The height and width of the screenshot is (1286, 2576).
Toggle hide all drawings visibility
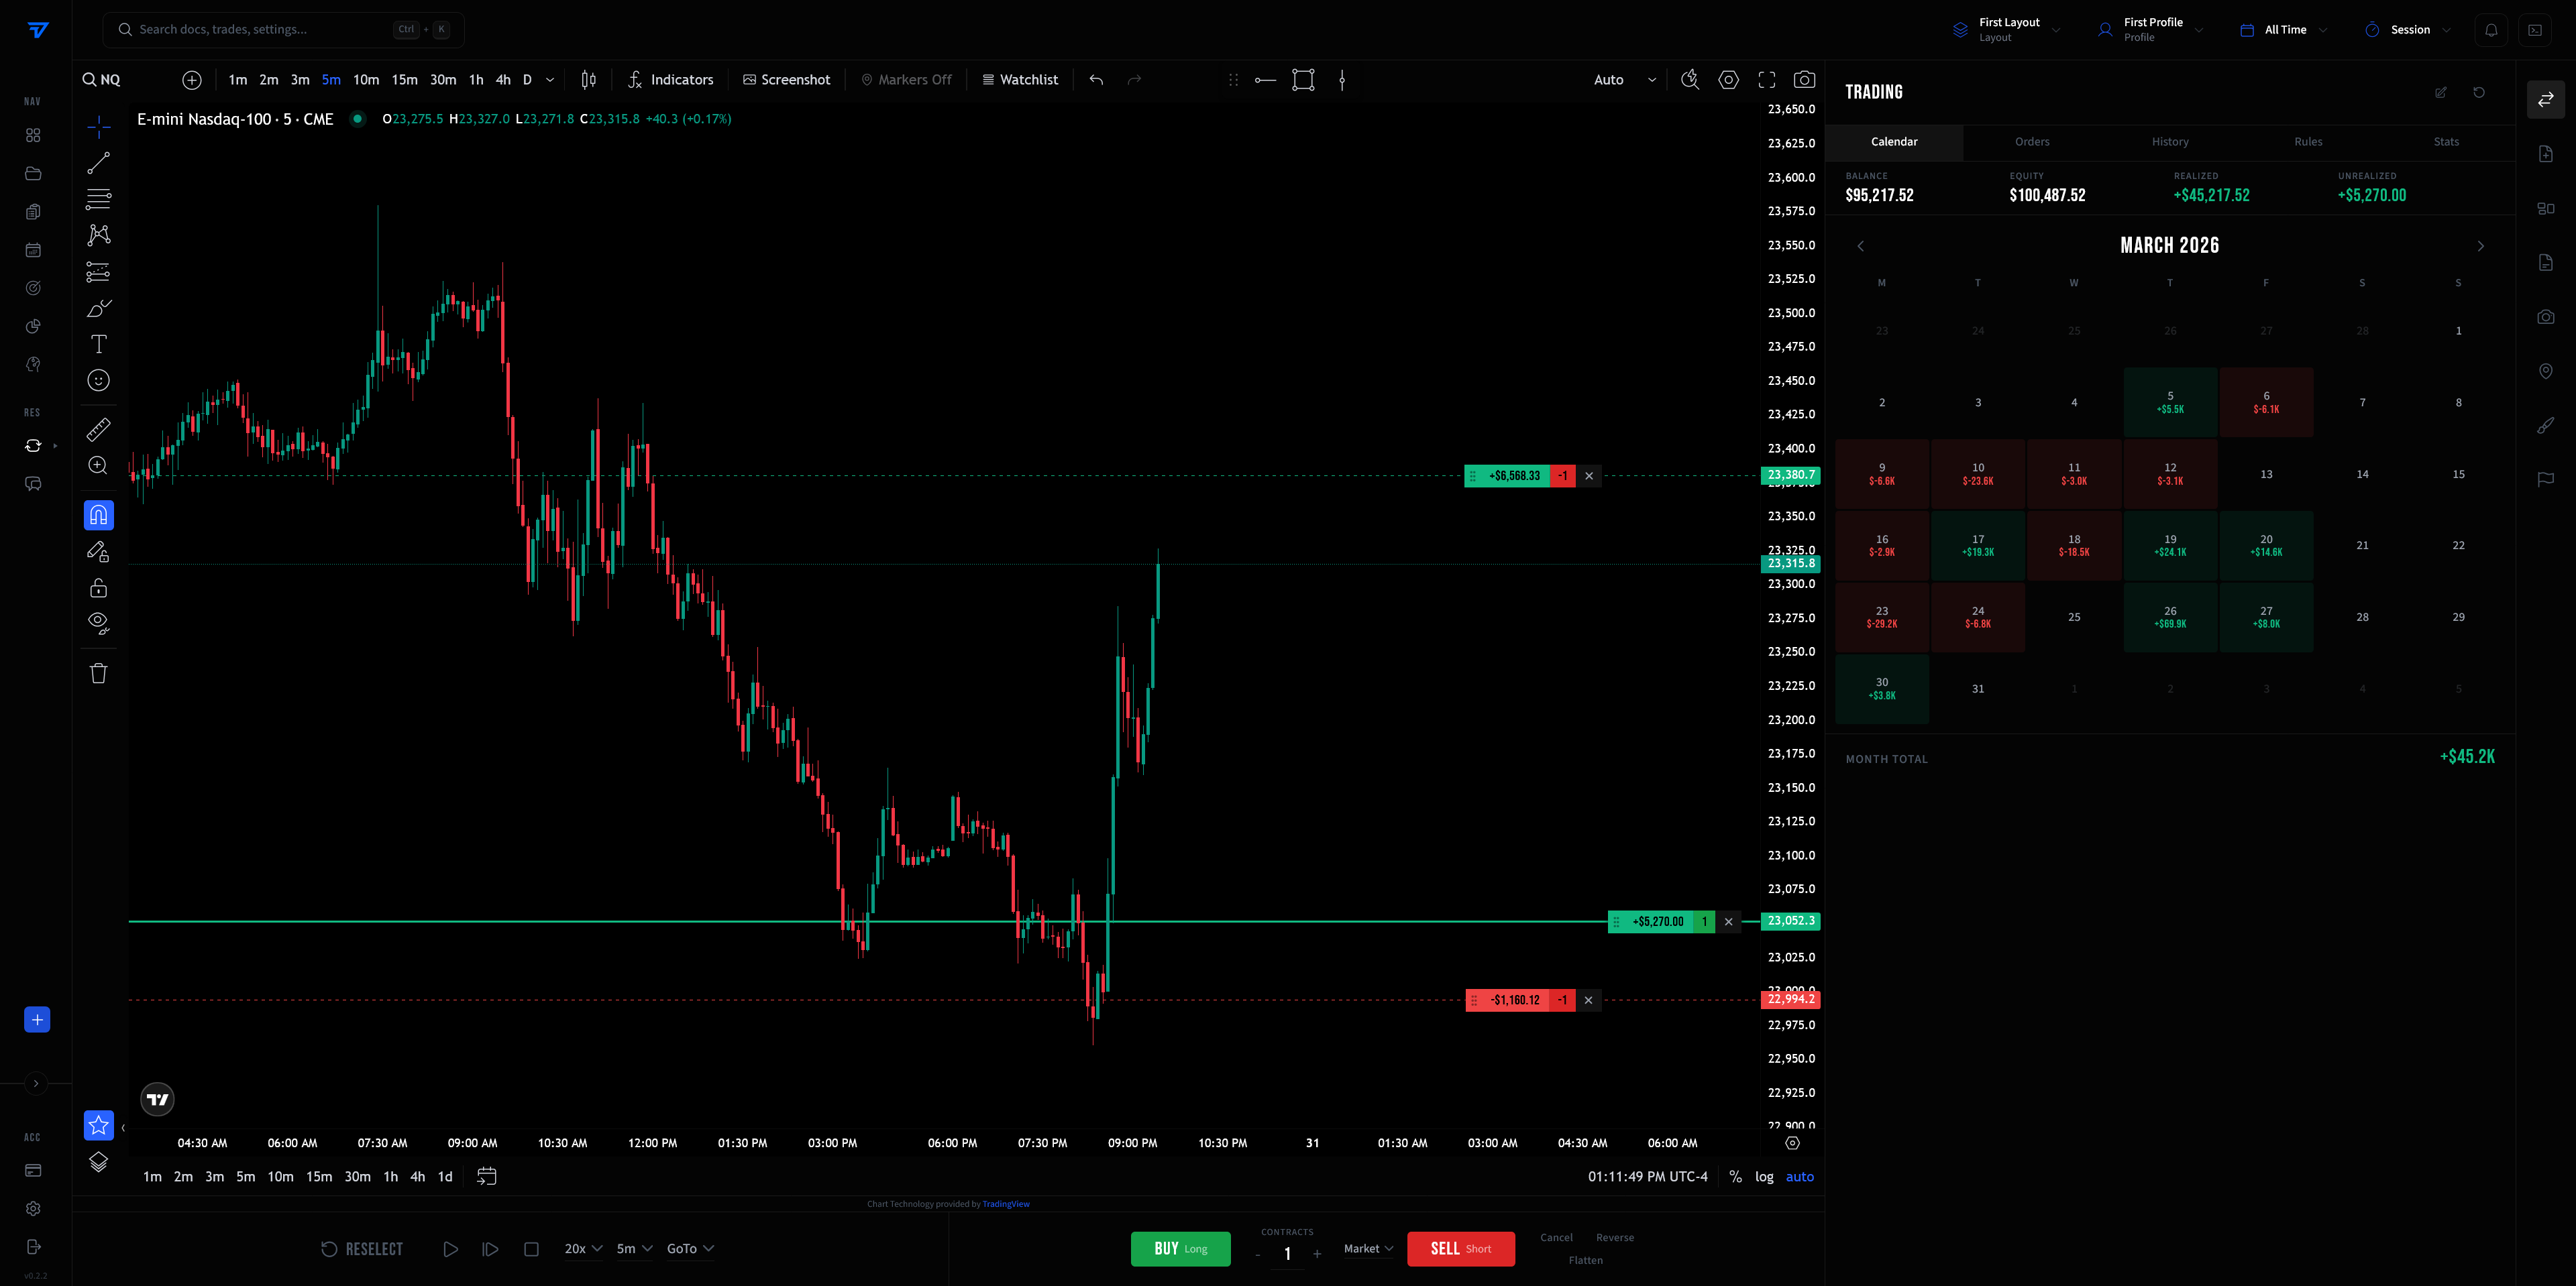point(98,622)
